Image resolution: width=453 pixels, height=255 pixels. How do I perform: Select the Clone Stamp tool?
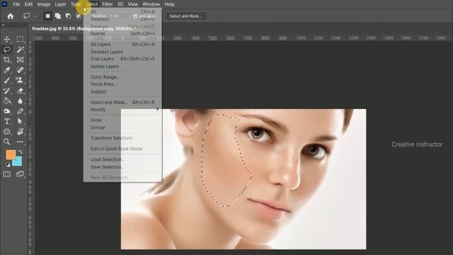tap(20, 80)
